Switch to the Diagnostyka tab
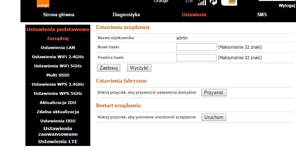 [x=126, y=14]
